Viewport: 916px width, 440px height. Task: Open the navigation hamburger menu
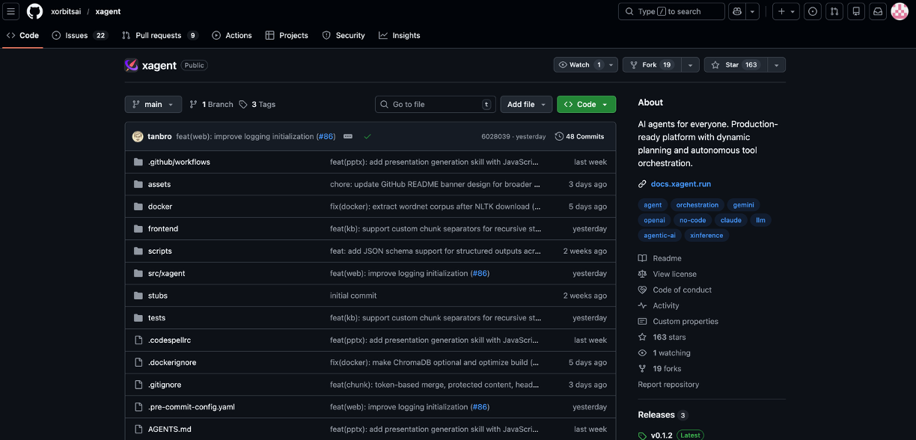(x=10, y=11)
